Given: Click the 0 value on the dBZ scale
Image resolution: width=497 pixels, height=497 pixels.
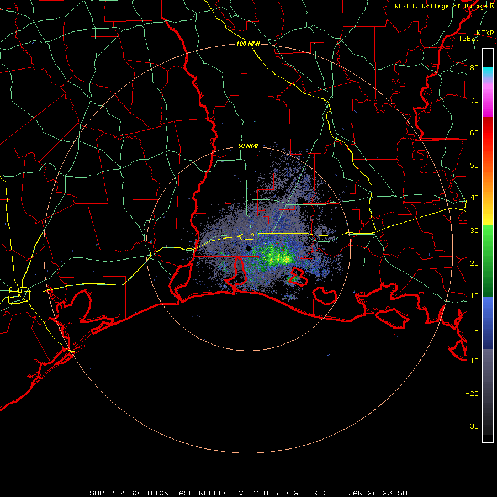Looking at the screenshot, I should click(477, 329).
